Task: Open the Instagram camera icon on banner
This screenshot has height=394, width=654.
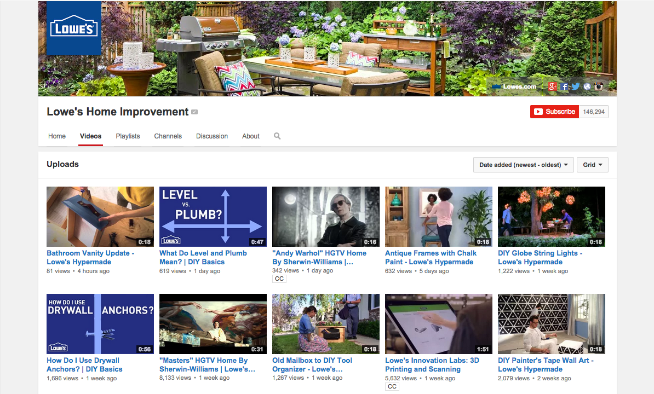Action: (599, 86)
